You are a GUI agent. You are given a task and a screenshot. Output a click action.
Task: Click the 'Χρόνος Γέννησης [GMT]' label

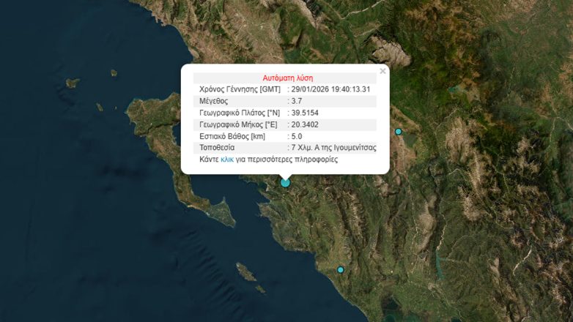click(240, 89)
